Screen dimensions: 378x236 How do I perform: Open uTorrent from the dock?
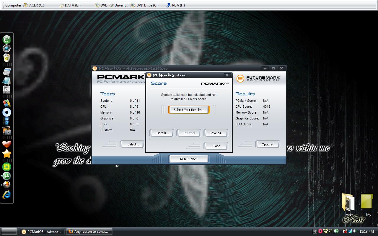point(6,176)
